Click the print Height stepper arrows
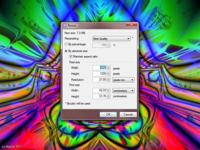The width and height of the screenshot is (200, 150). pyautogui.click(x=108, y=96)
